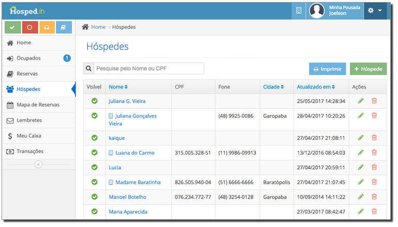
Task: Collapse the sidebar with double-arrow button
Action: pos(38,164)
